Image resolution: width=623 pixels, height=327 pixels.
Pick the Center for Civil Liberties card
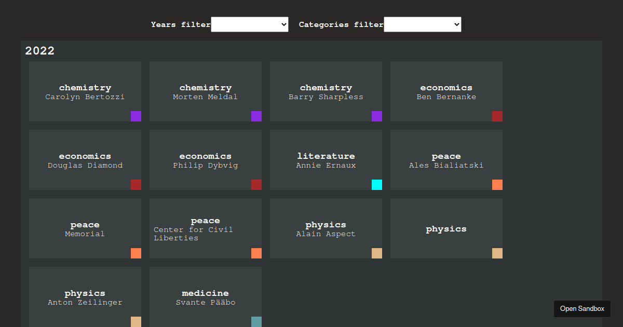click(206, 228)
